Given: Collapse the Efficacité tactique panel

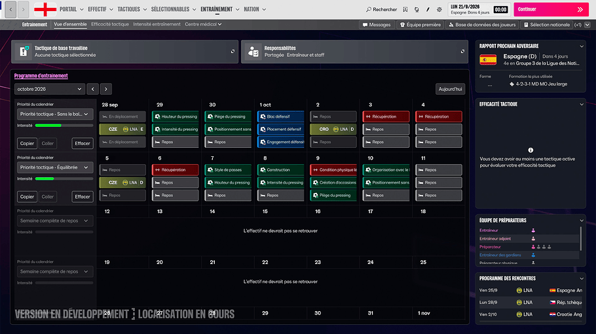Looking at the screenshot, I should [582, 105].
